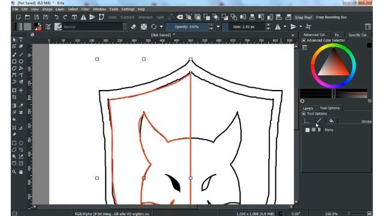Select the Color Picker eyedropper tool
This screenshot has width=384, height=216.
(x=21, y=106)
